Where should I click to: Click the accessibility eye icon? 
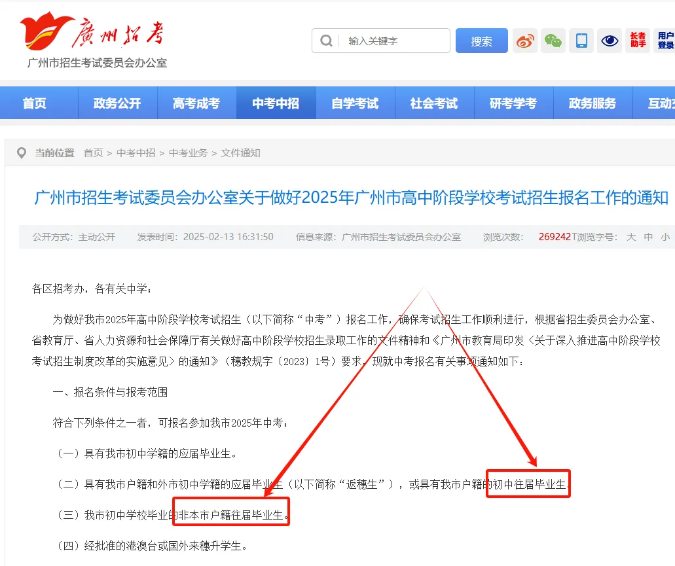pos(610,41)
